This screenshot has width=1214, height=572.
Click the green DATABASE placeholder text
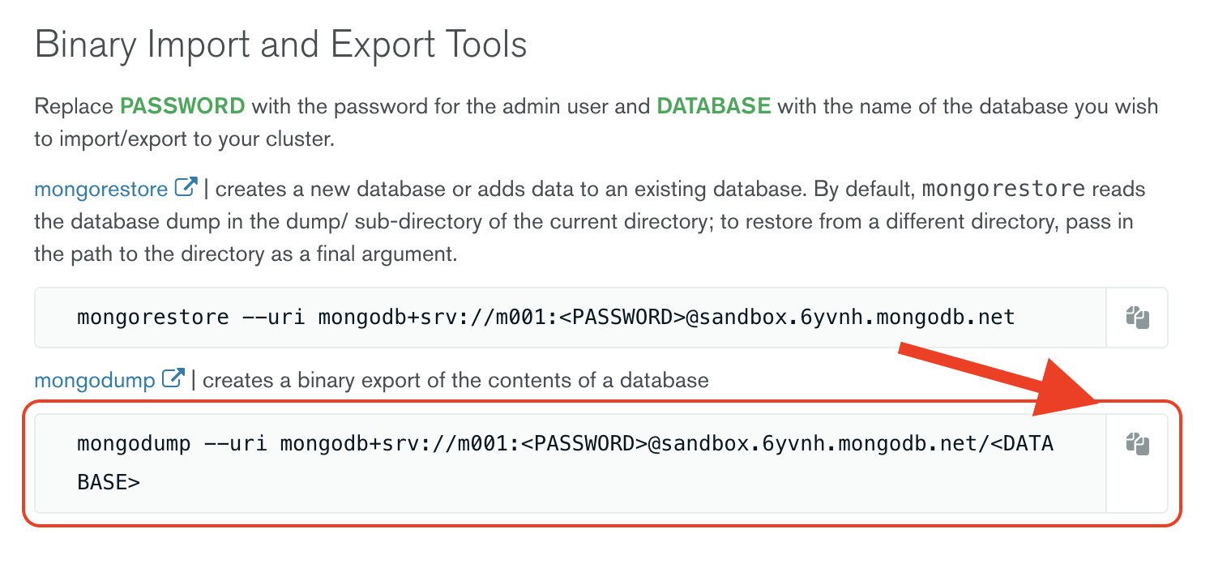click(x=713, y=106)
